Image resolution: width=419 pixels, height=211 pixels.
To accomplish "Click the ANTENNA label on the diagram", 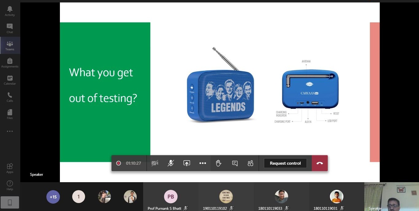I will pos(306,62).
